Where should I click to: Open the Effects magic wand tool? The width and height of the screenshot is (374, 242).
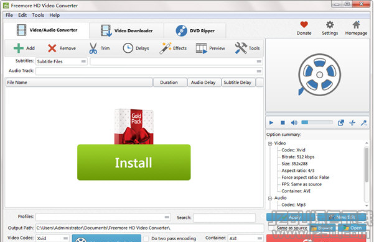click(166, 48)
